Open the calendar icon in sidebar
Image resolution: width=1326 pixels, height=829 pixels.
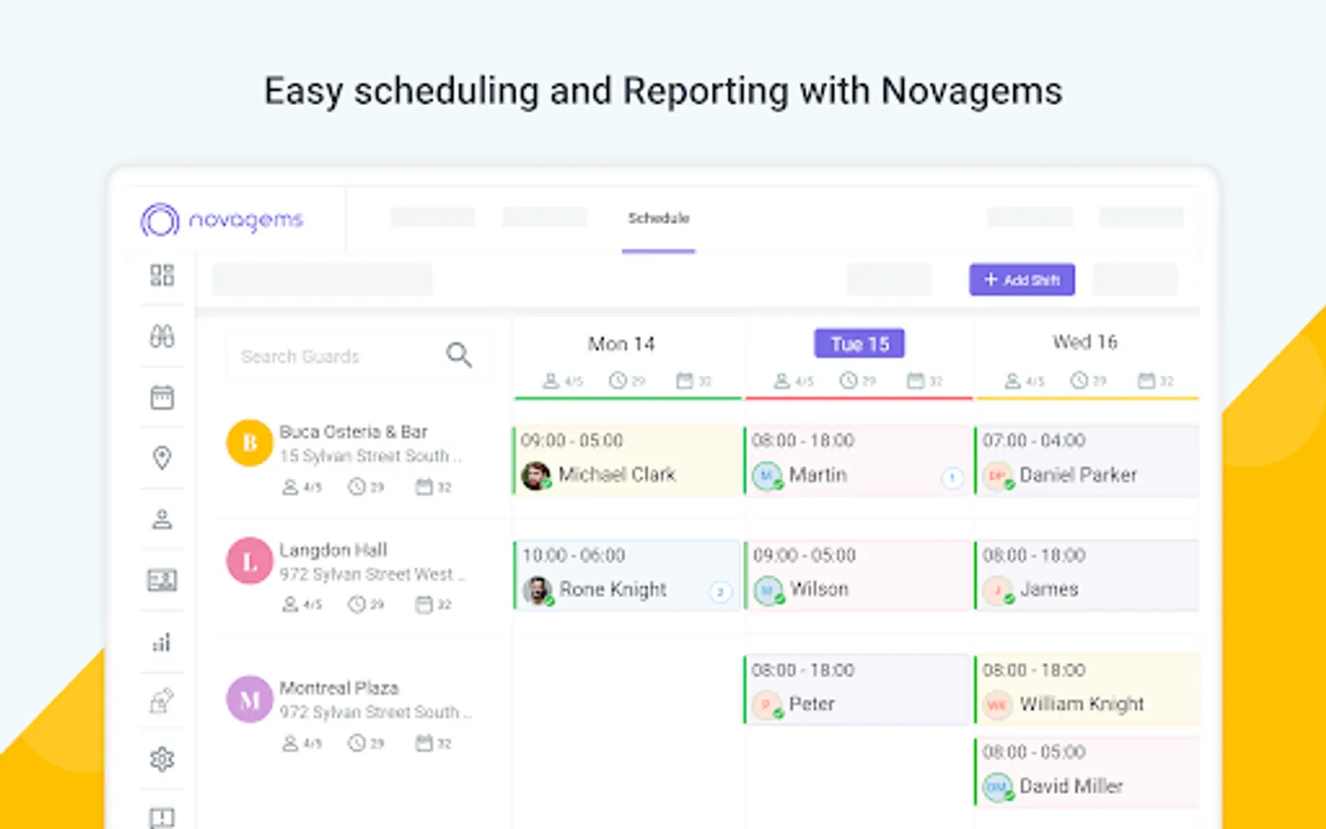point(162,397)
